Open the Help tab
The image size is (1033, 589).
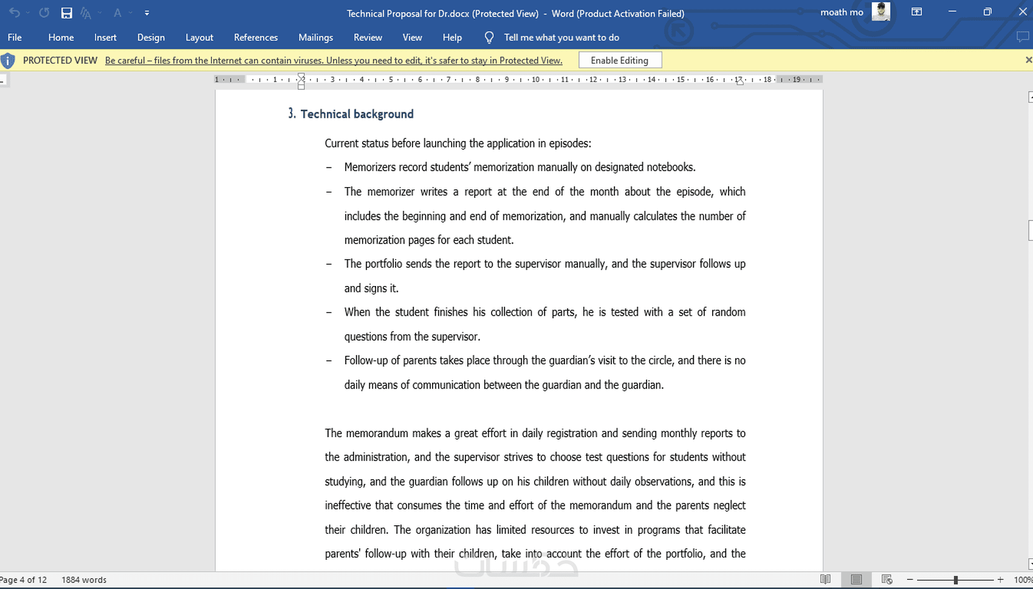pyautogui.click(x=452, y=38)
